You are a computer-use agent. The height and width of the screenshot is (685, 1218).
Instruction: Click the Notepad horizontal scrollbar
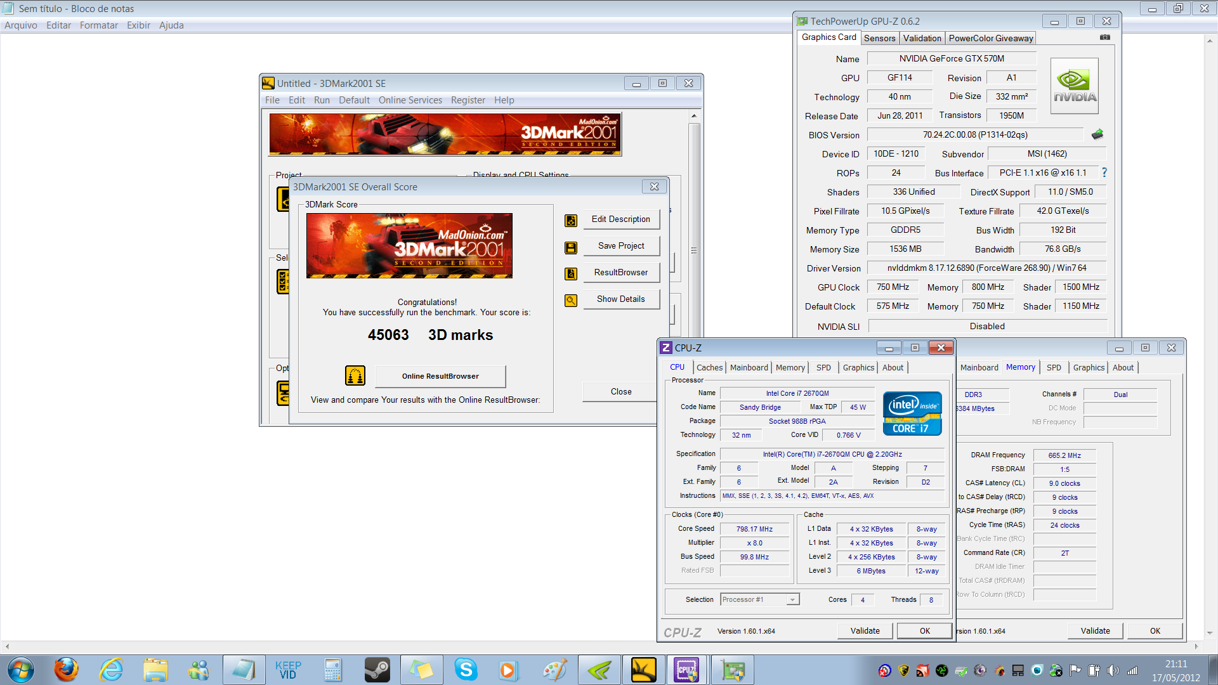(x=601, y=646)
